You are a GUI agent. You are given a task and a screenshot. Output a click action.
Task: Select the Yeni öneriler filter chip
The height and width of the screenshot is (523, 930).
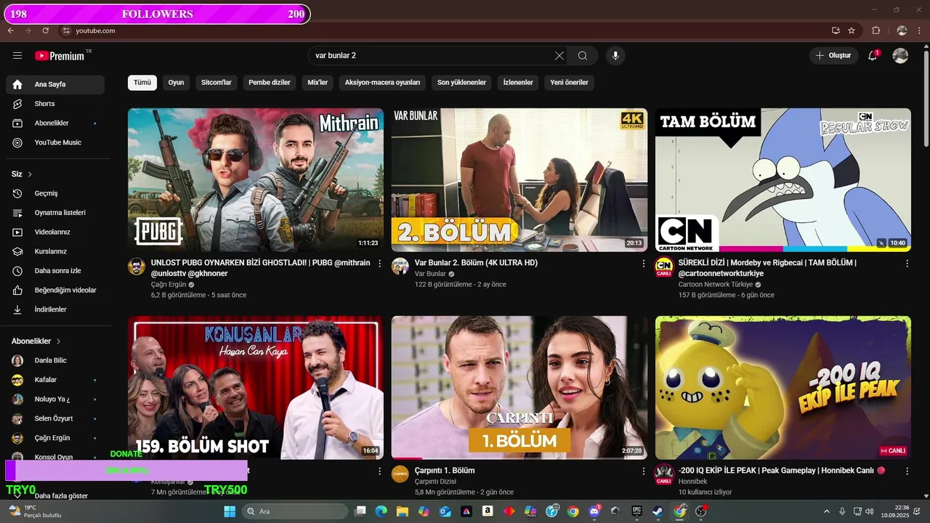click(x=570, y=83)
